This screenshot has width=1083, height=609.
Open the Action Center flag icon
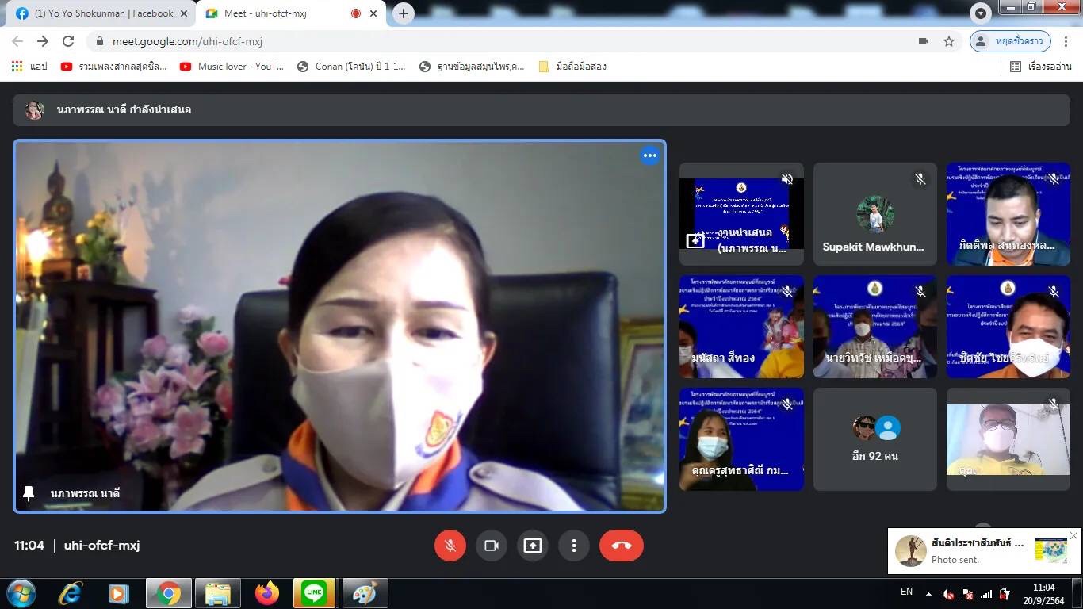coord(967,593)
